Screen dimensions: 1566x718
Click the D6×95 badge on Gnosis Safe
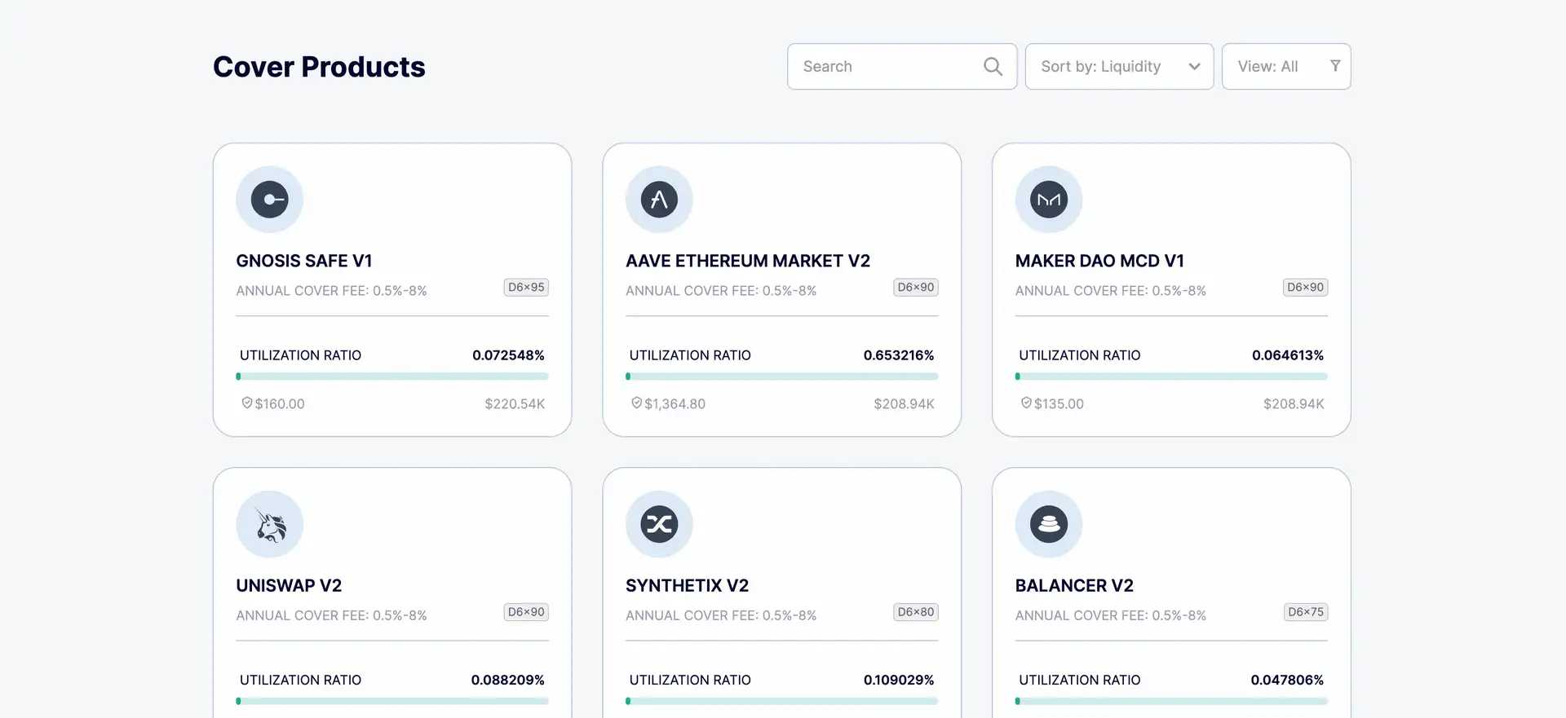pyautogui.click(x=526, y=288)
